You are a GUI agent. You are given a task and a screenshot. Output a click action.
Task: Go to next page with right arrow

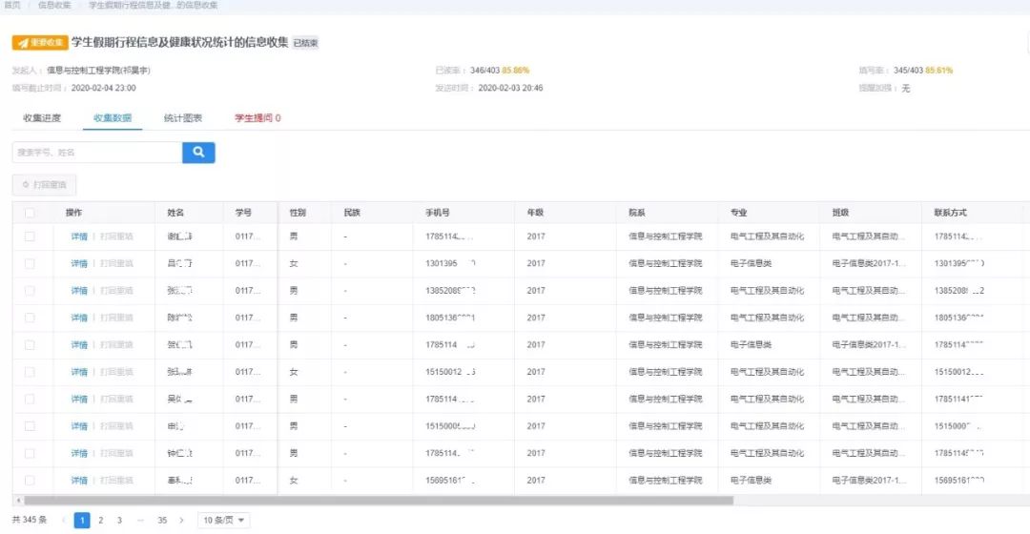pos(181,521)
